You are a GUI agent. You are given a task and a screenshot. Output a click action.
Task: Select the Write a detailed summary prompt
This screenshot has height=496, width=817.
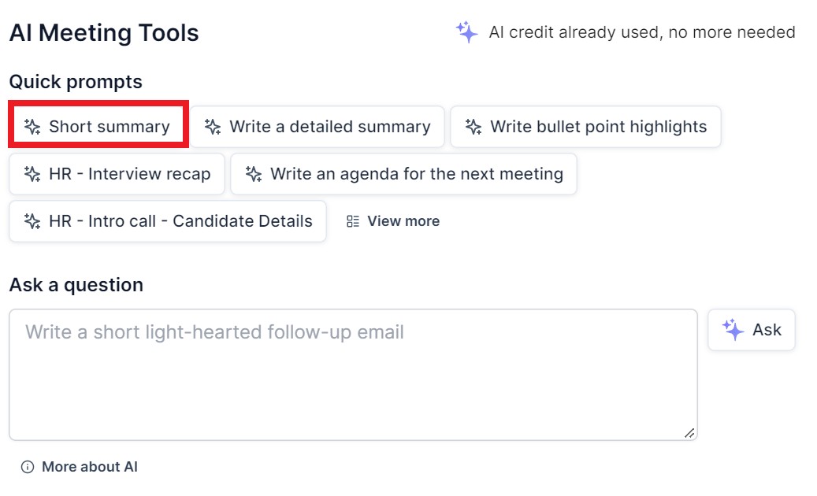(x=318, y=126)
